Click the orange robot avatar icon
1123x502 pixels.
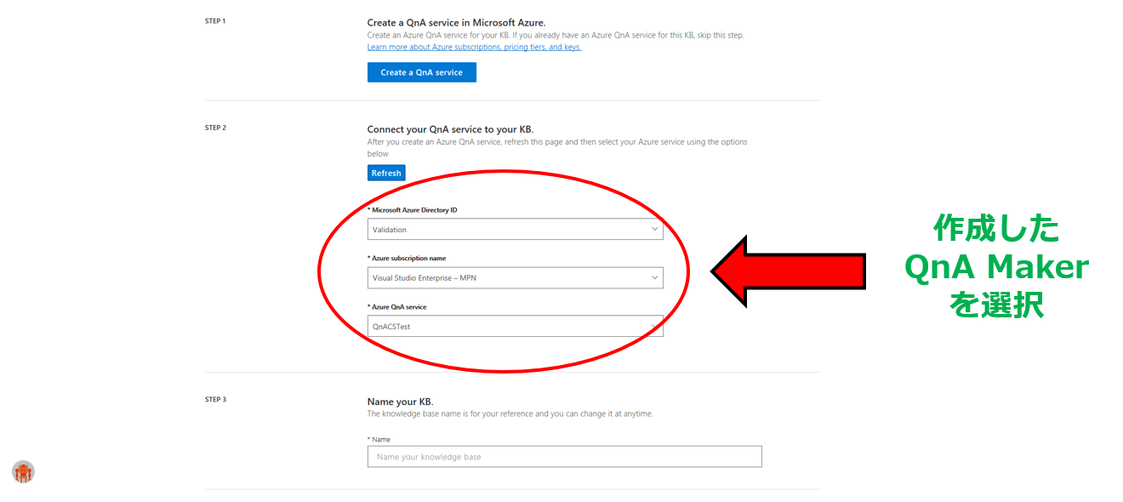point(23,471)
